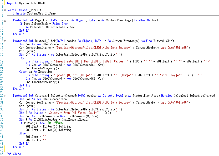Click line number 22 in the margin
This screenshot has height=156, width=219.
coord(2,72)
